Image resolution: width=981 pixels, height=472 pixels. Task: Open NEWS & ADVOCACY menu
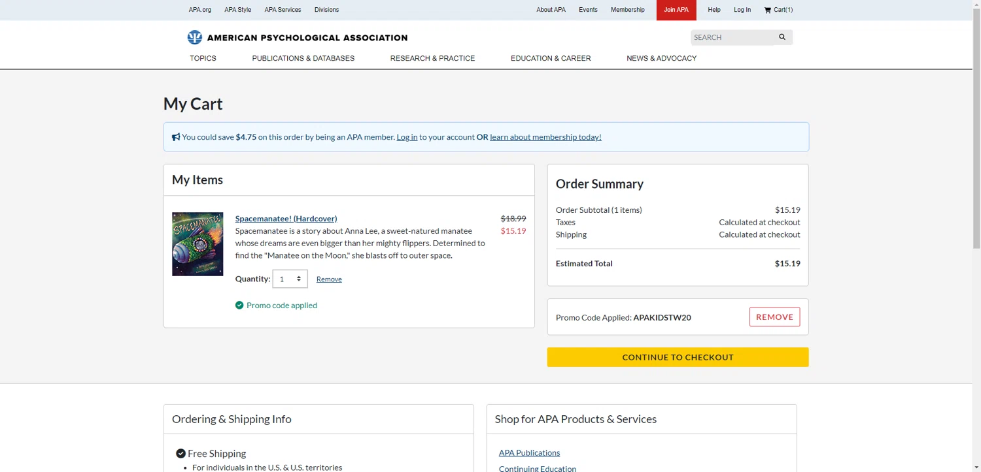pos(661,58)
